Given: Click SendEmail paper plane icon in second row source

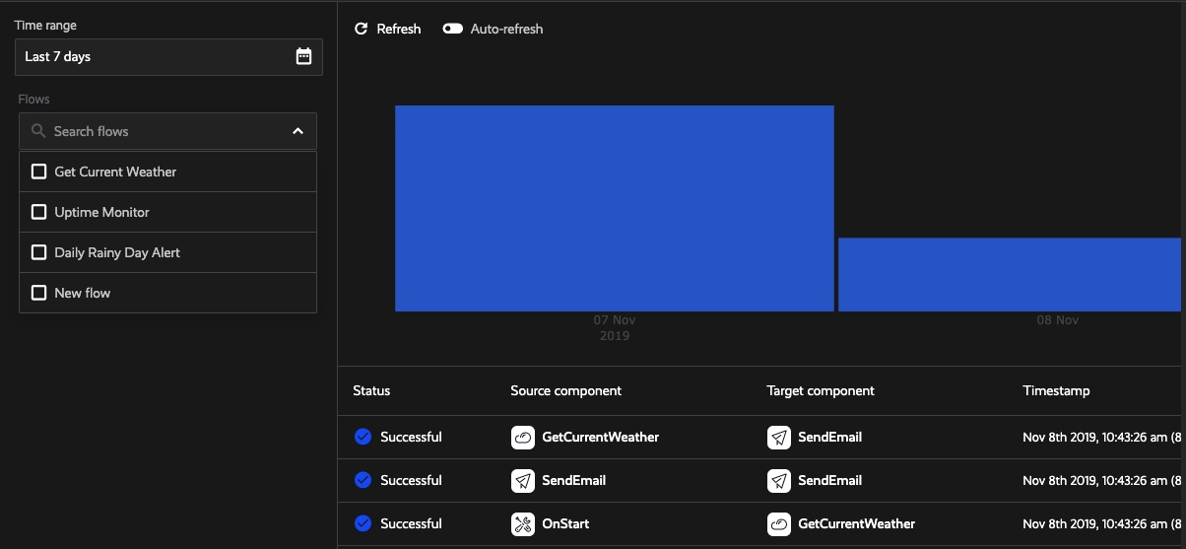Looking at the screenshot, I should (523, 480).
